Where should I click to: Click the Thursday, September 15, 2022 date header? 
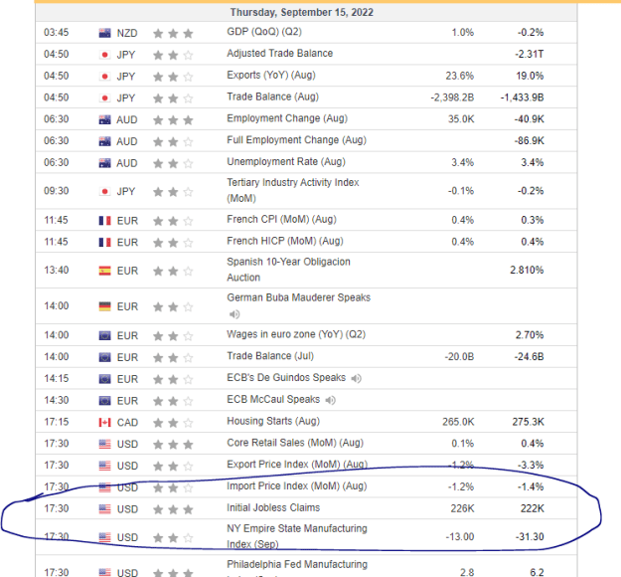point(302,12)
